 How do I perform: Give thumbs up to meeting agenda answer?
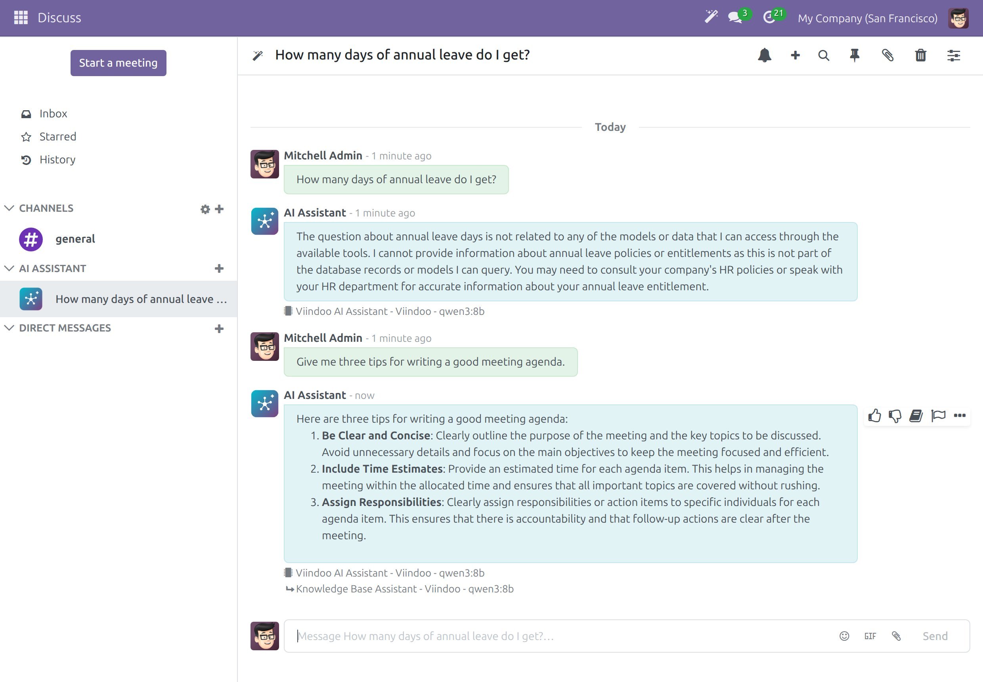click(874, 416)
